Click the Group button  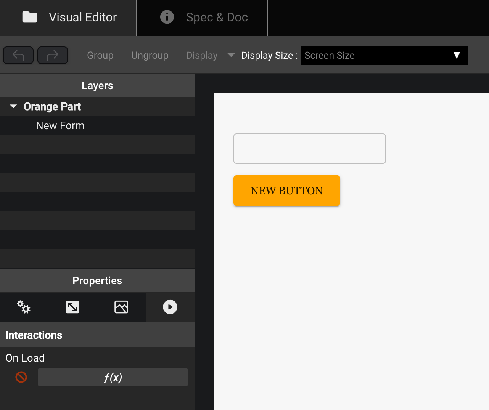[100, 55]
